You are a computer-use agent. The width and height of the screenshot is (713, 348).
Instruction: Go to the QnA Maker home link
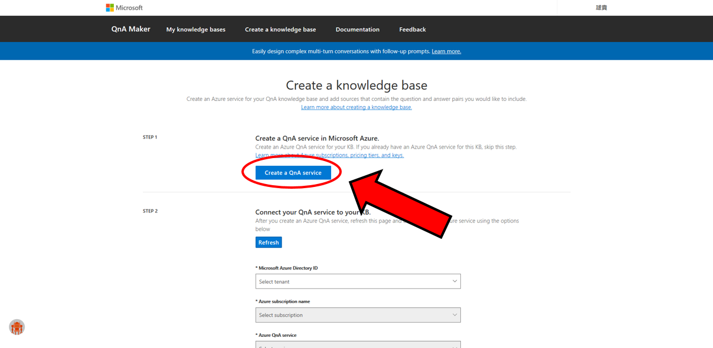point(131,29)
